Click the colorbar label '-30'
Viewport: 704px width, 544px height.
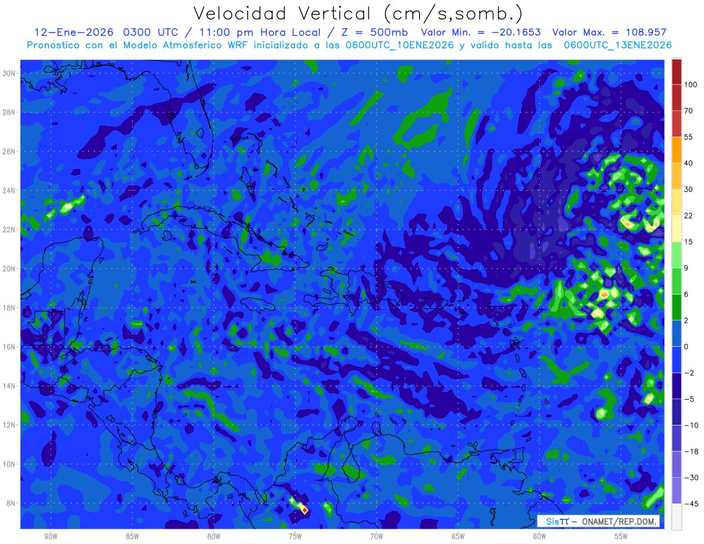pyautogui.click(x=691, y=478)
